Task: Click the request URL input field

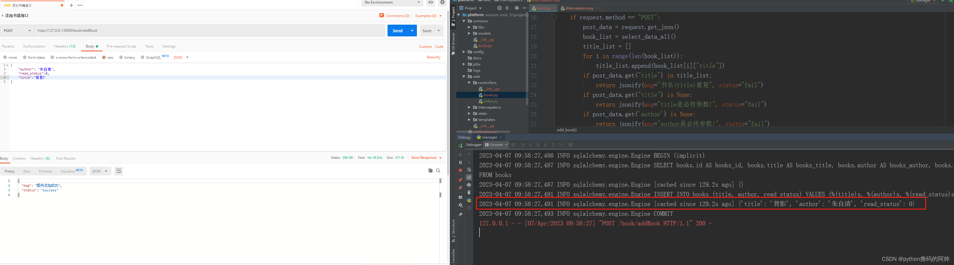Action: (x=209, y=30)
